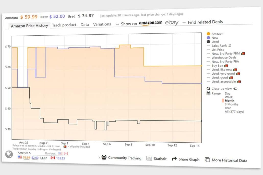Click the Statistic bar-chart icon
Viewport: 263px width, 175px height.
pyautogui.click(x=150, y=158)
